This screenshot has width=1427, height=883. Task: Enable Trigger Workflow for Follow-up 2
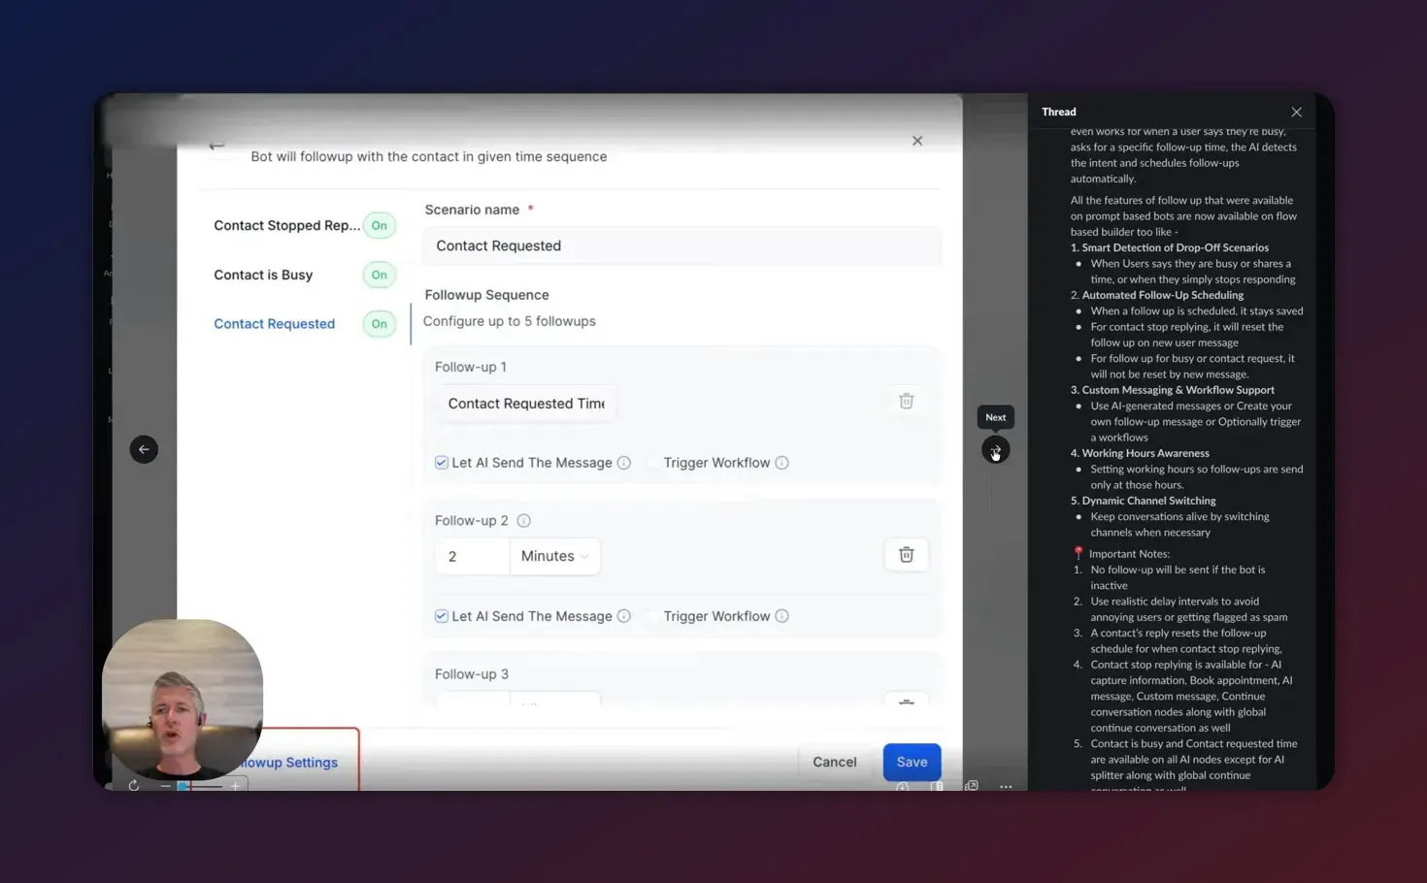coord(654,616)
